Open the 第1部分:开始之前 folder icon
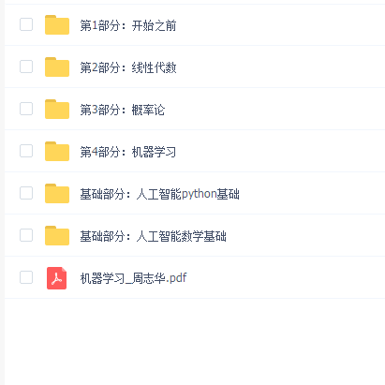This screenshot has height=385, width=385. (57, 24)
